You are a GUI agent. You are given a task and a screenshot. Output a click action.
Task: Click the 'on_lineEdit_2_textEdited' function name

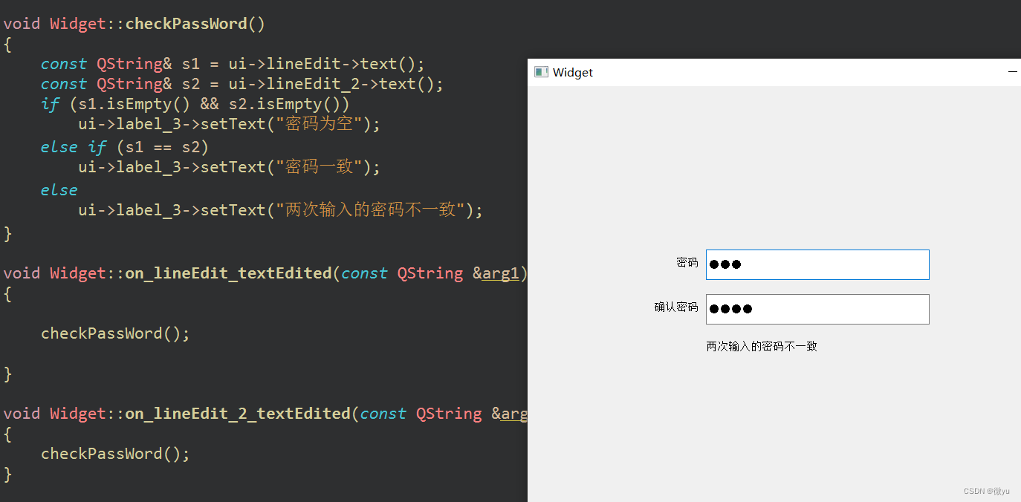[238, 413]
